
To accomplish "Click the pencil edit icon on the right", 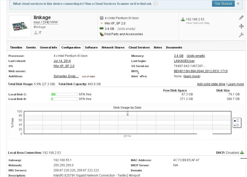I will pyautogui.click(x=241, y=18).
